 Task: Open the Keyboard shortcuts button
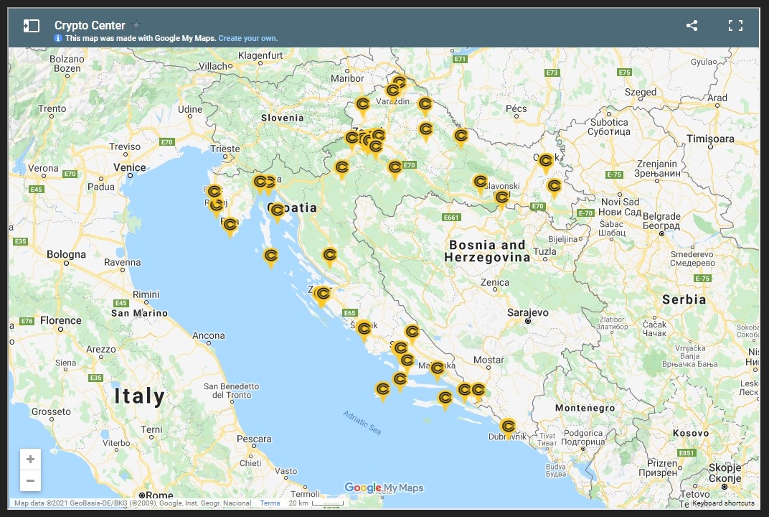pos(723,503)
